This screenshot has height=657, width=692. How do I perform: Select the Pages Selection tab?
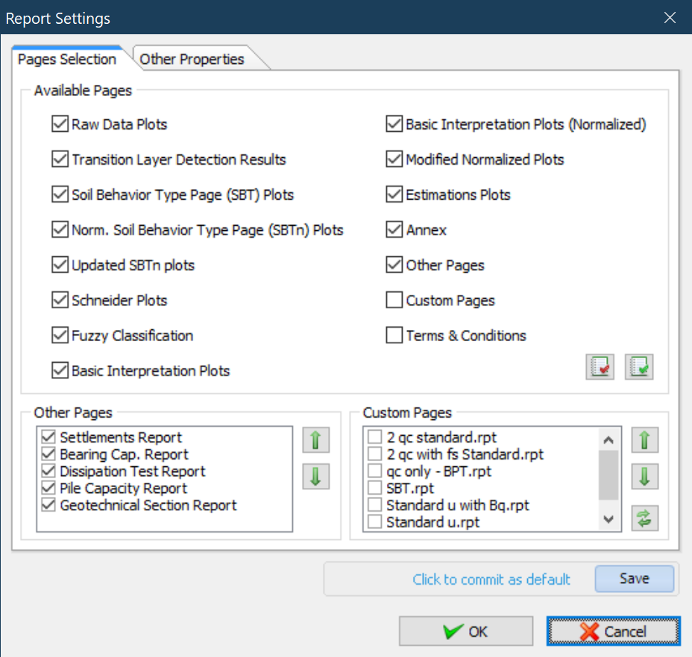tap(67, 59)
